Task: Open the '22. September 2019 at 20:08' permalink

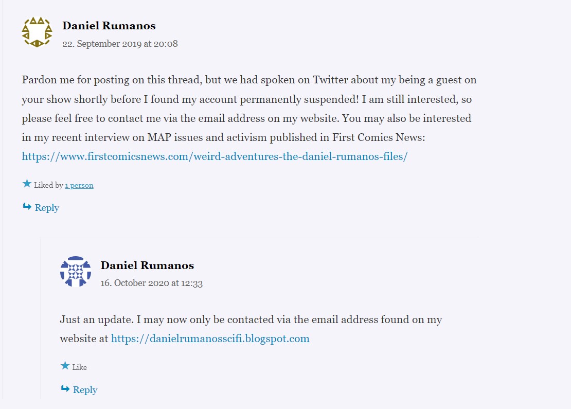Action: click(x=120, y=44)
